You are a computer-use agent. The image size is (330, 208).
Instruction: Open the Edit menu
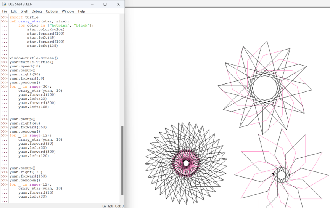click(x=14, y=11)
